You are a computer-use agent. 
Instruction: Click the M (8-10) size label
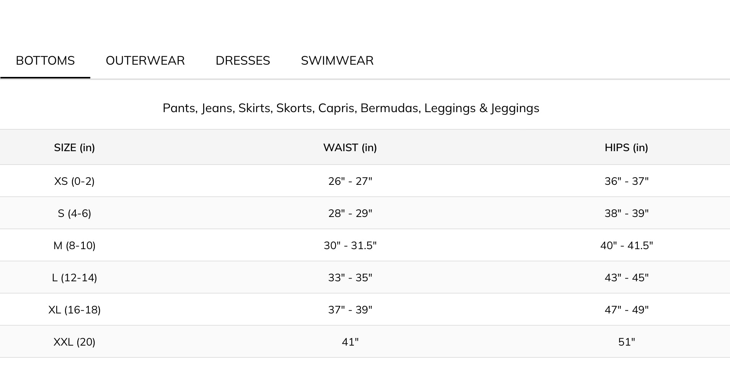74,245
